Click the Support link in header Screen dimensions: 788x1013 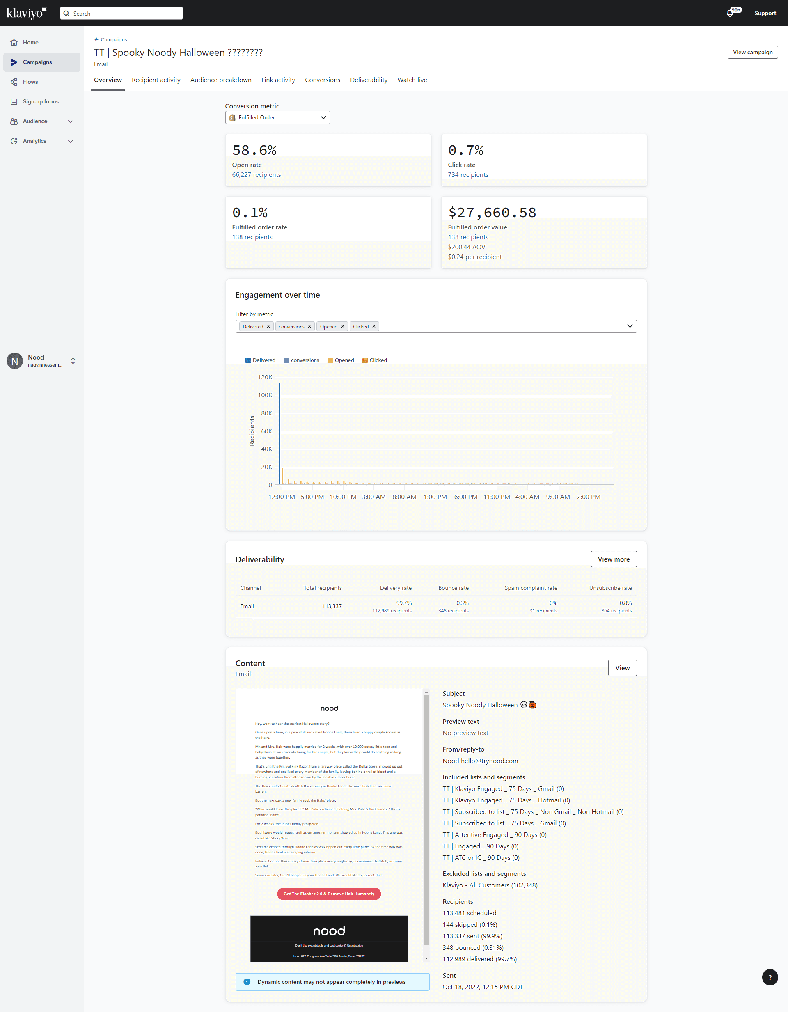pyautogui.click(x=765, y=14)
